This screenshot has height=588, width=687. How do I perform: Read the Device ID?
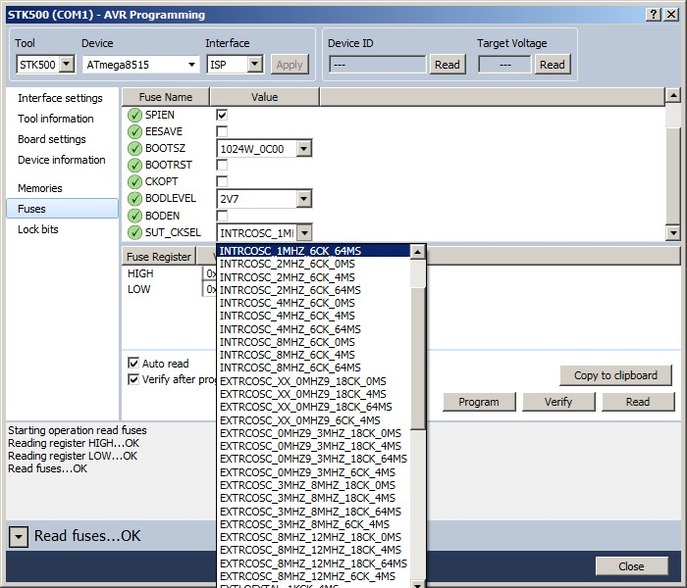pos(448,65)
